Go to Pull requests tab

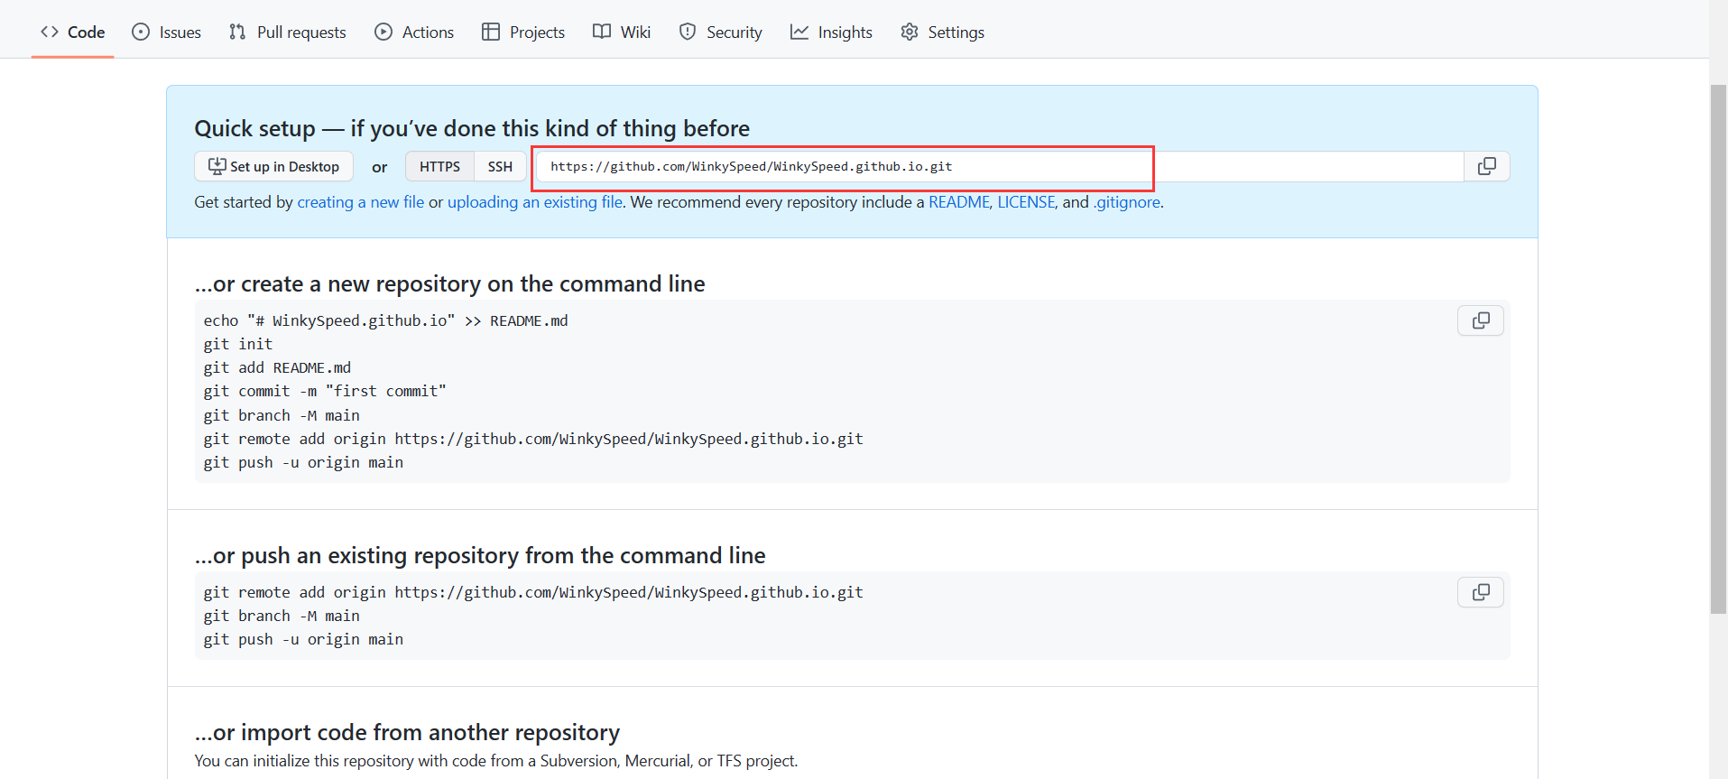287,32
